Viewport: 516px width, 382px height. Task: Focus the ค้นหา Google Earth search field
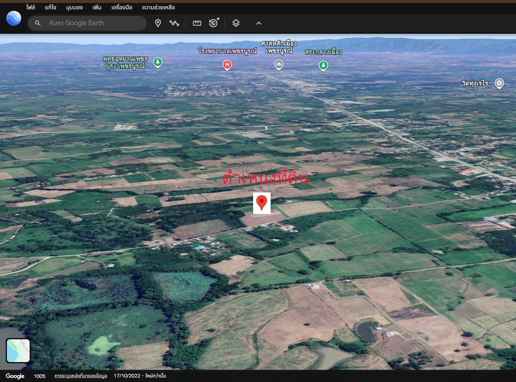[87, 23]
